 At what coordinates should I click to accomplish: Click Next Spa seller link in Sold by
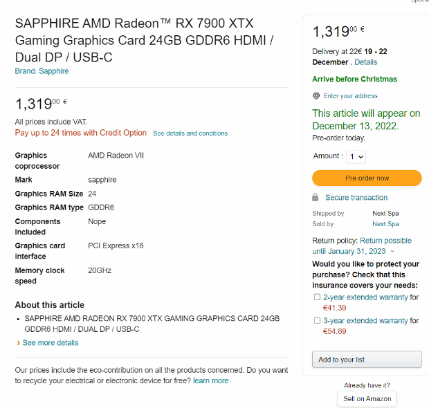click(385, 224)
